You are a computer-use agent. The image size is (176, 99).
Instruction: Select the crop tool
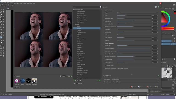tap(1, 30)
